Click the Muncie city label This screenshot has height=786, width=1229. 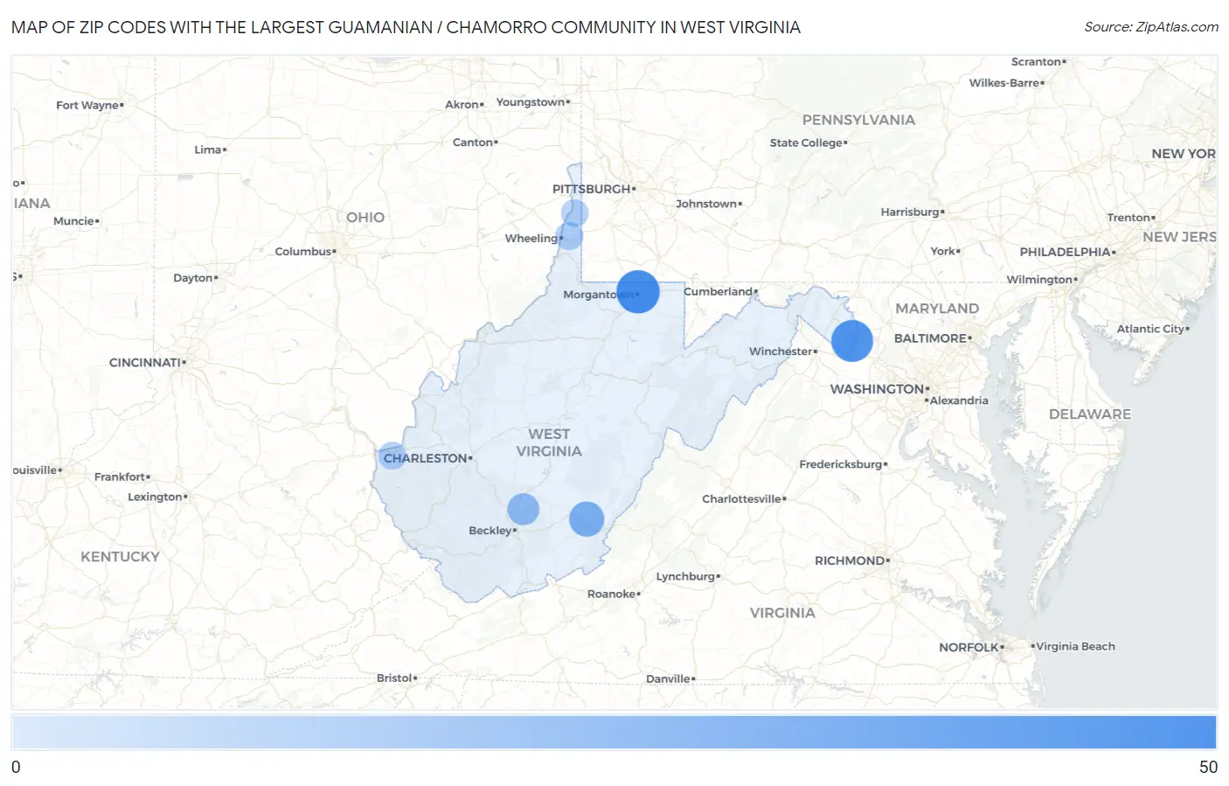click(x=73, y=221)
